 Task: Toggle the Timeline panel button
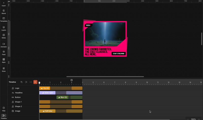(x=4, y=116)
